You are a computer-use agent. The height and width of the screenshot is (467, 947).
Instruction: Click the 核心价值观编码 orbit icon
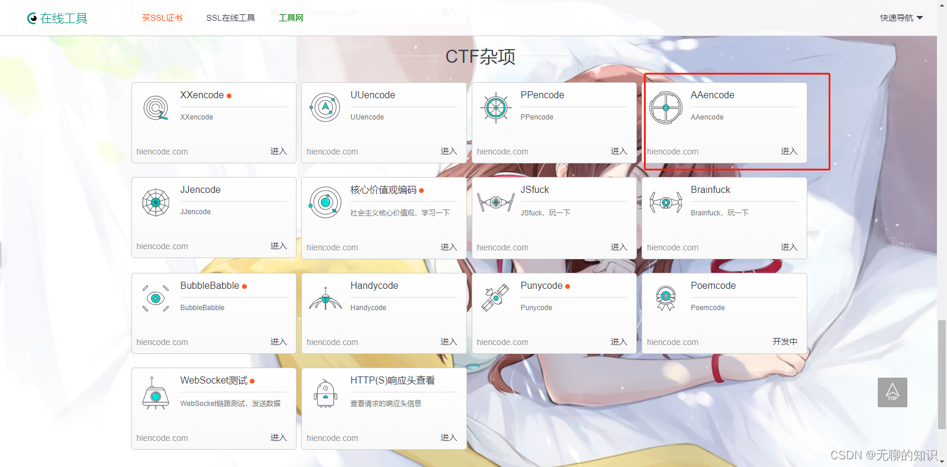(325, 202)
